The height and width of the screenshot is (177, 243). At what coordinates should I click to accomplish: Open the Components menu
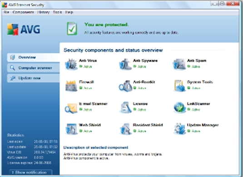click(23, 12)
